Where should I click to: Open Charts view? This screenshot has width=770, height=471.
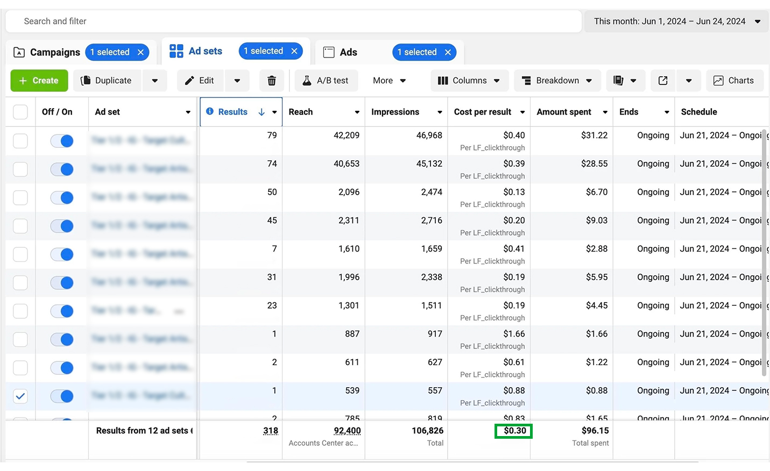tap(734, 81)
